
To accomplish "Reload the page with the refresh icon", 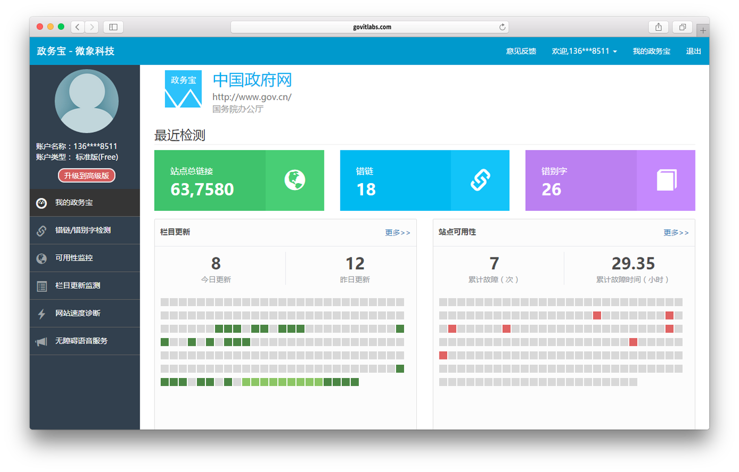I will 502,27.
